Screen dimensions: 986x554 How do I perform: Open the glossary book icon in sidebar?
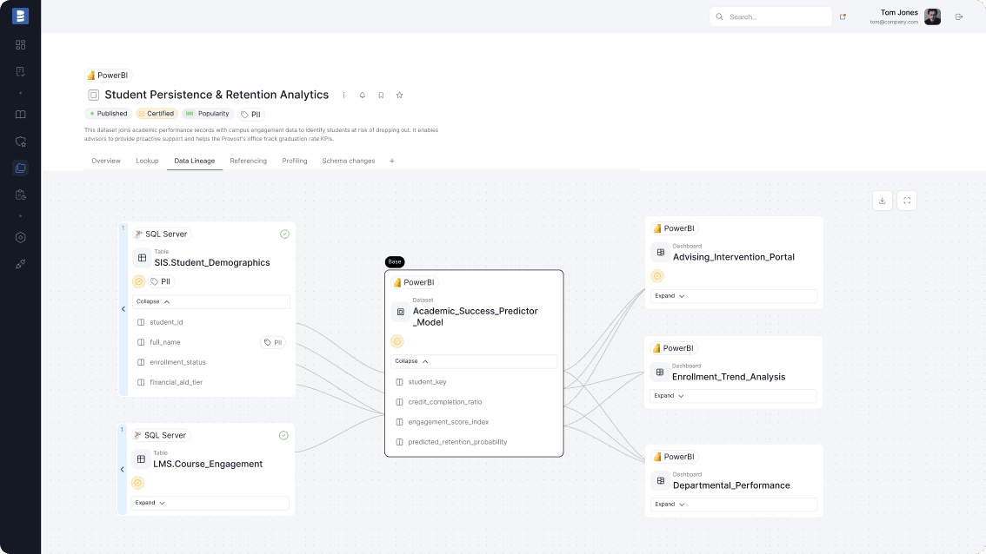point(20,114)
